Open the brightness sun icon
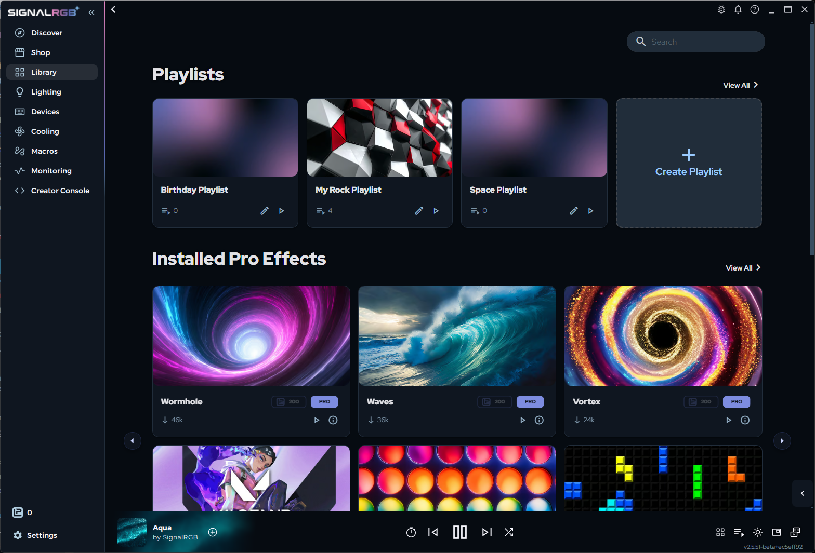The image size is (815, 553). click(758, 532)
